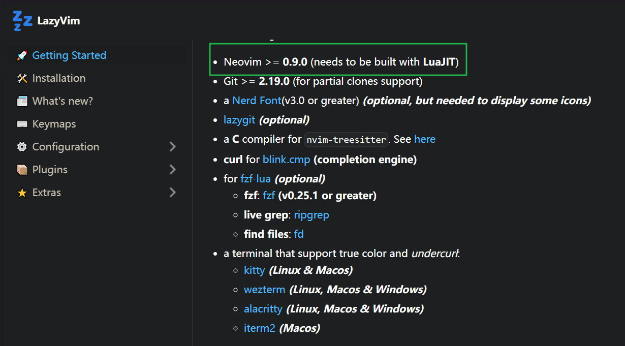Click the LazyVim Zz logo
This screenshot has width=625, height=346.
pyautogui.click(x=23, y=21)
